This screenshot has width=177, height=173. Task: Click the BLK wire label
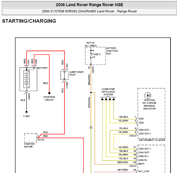pyautogui.click(x=23, y=100)
